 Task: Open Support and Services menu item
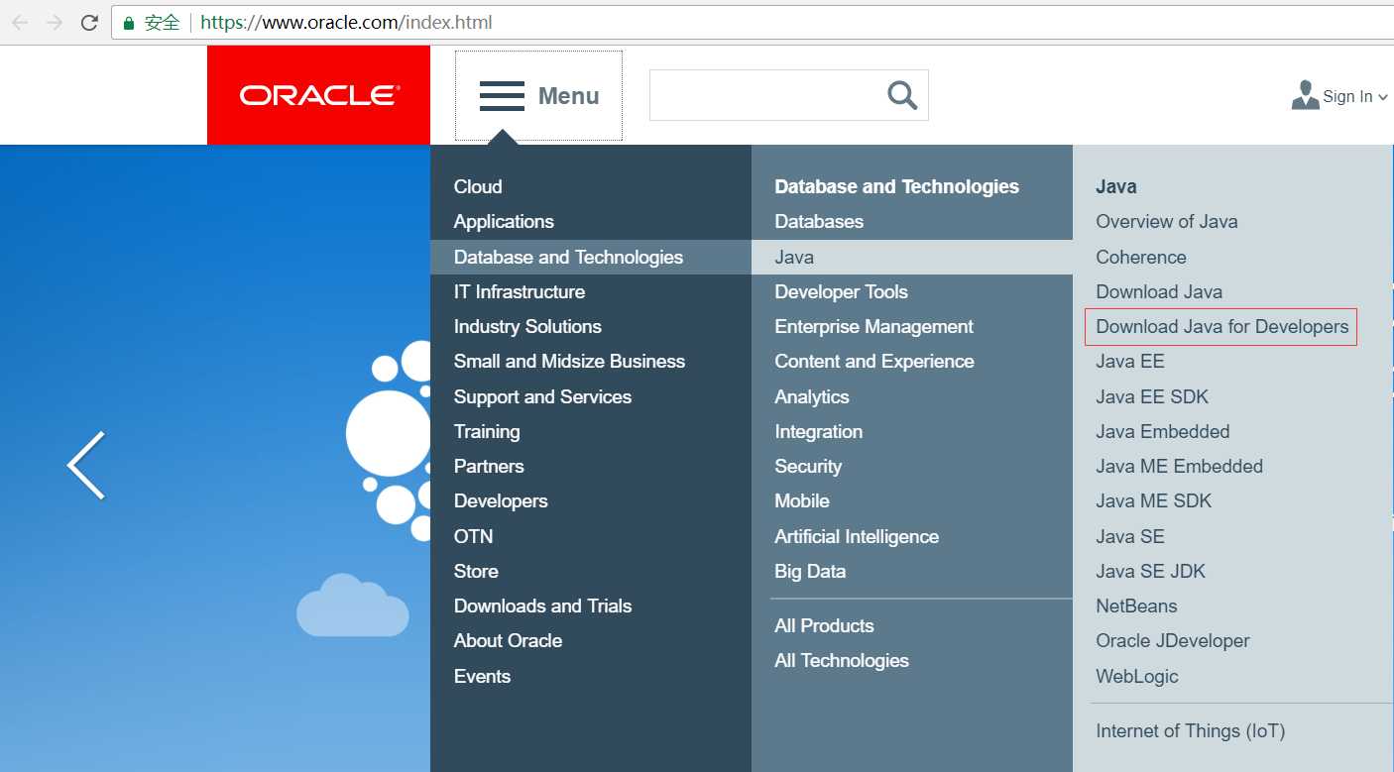tap(542, 396)
